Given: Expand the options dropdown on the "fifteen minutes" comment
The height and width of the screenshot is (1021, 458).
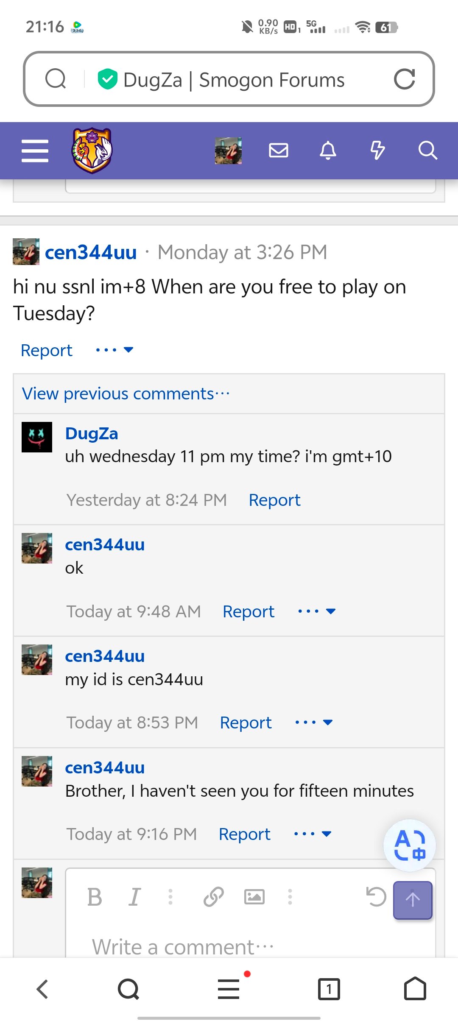Looking at the screenshot, I should pos(313,834).
